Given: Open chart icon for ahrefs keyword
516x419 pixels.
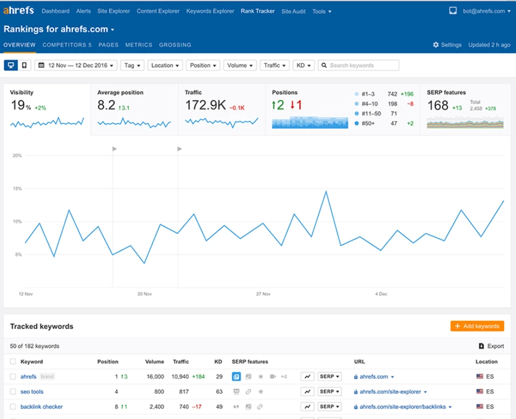Looking at the screenshot, I should point(307,377).
